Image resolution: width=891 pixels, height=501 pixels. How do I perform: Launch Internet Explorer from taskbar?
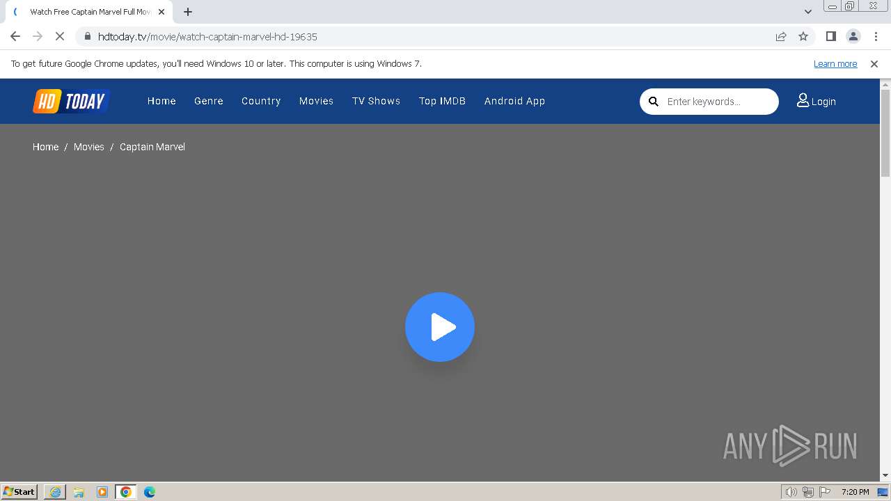point(55,492)
